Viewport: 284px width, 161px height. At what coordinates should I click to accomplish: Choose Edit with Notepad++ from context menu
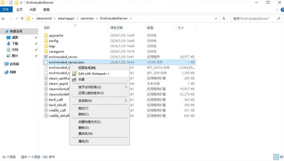pyautogui.click(x=94, y=74)
